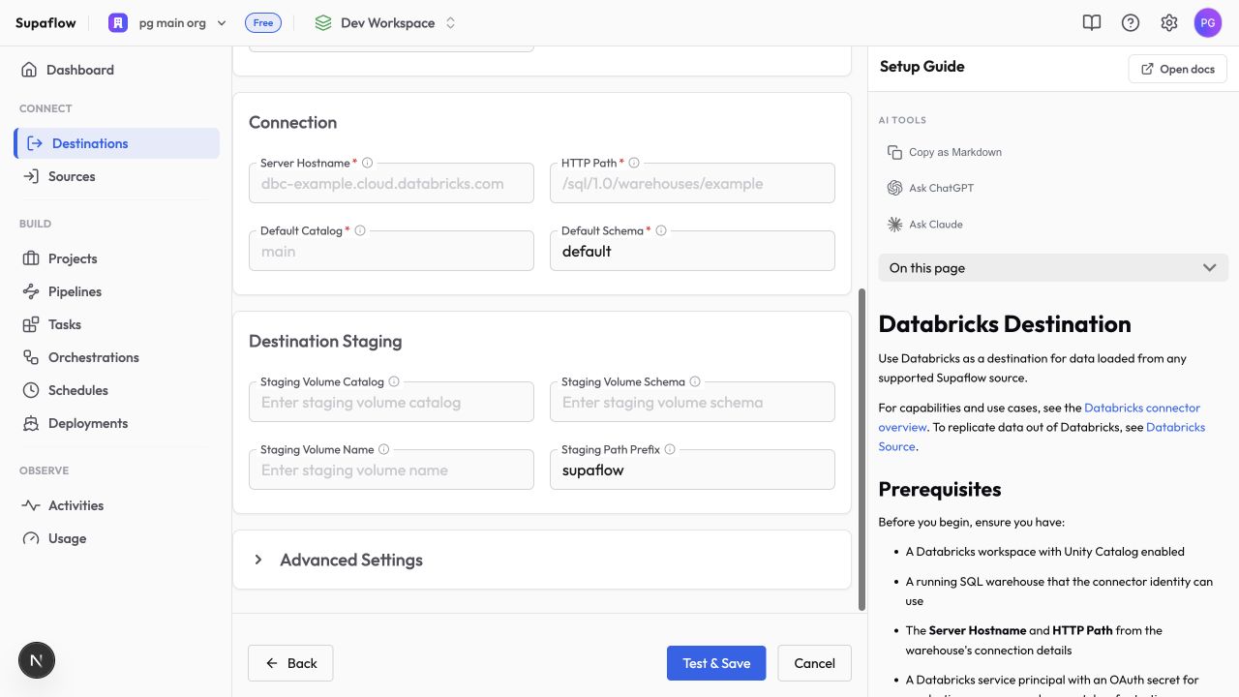The image size is (1239, 697).
Task: Click the purple organization building icon
Action: pyautogui.click(x=117, y=22)
